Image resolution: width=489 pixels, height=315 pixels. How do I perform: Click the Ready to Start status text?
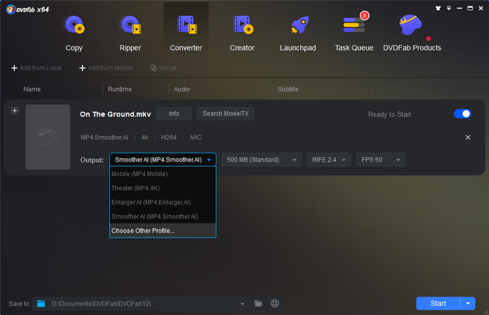coord(389,114)
